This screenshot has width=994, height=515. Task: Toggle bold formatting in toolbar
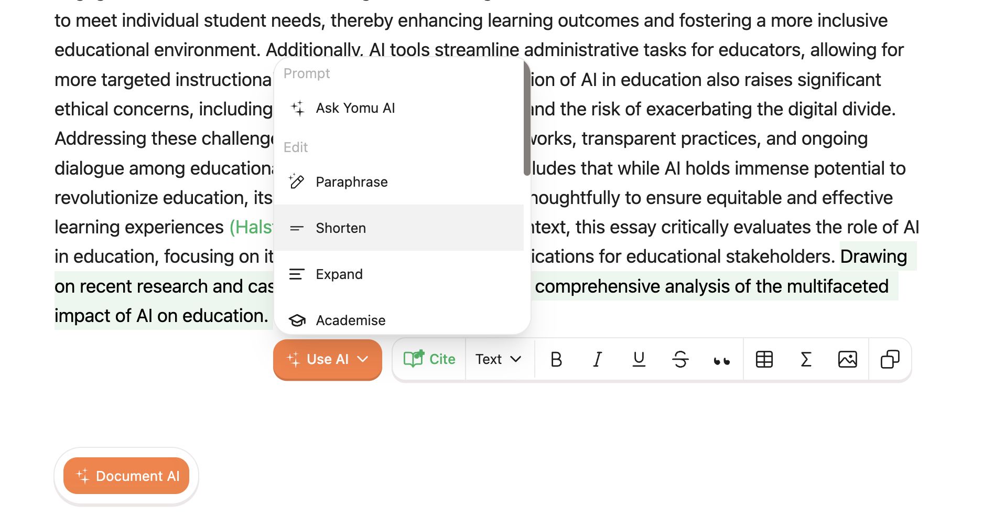pyautogui.click(x=556, y=360)
